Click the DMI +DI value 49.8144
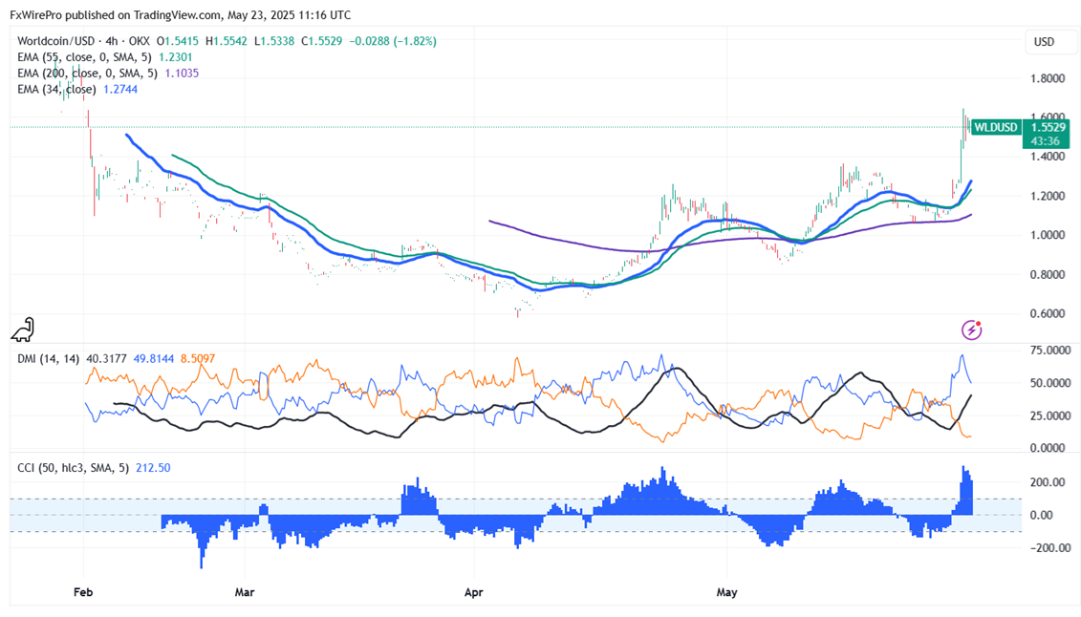Viewport: 1081px width, 617px height. tap(154, 359)
